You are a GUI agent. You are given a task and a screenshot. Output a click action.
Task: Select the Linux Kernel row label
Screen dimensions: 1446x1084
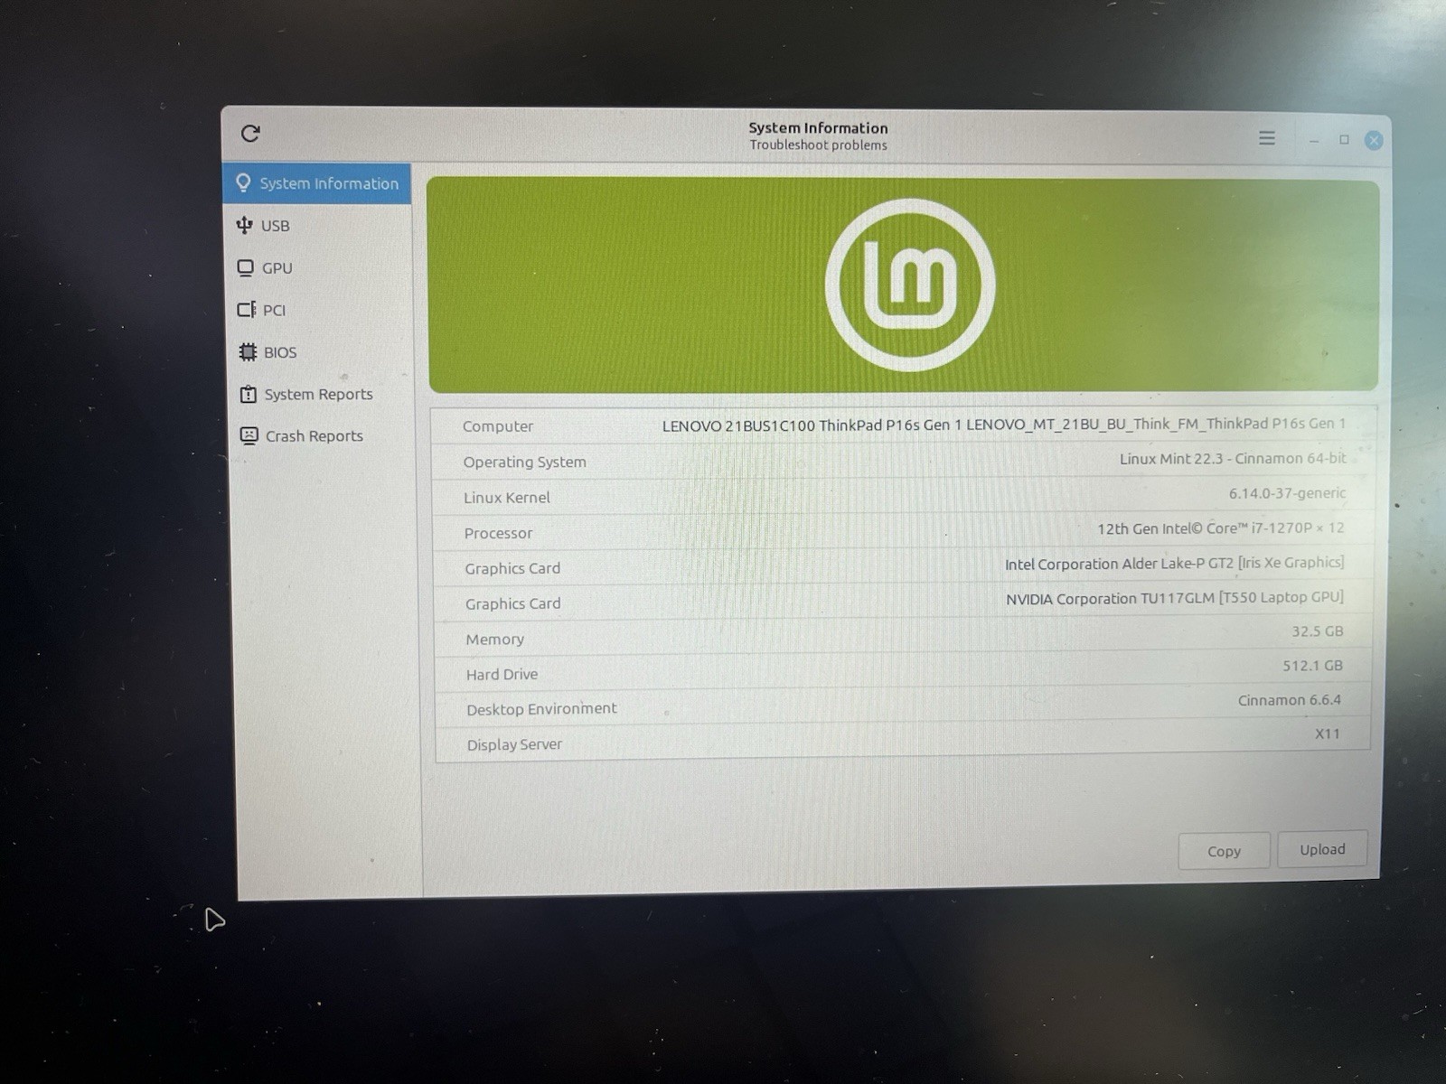tap(506, 498)
